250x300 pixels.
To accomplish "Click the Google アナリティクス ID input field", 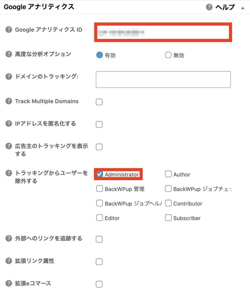I will tap(163, 32).
